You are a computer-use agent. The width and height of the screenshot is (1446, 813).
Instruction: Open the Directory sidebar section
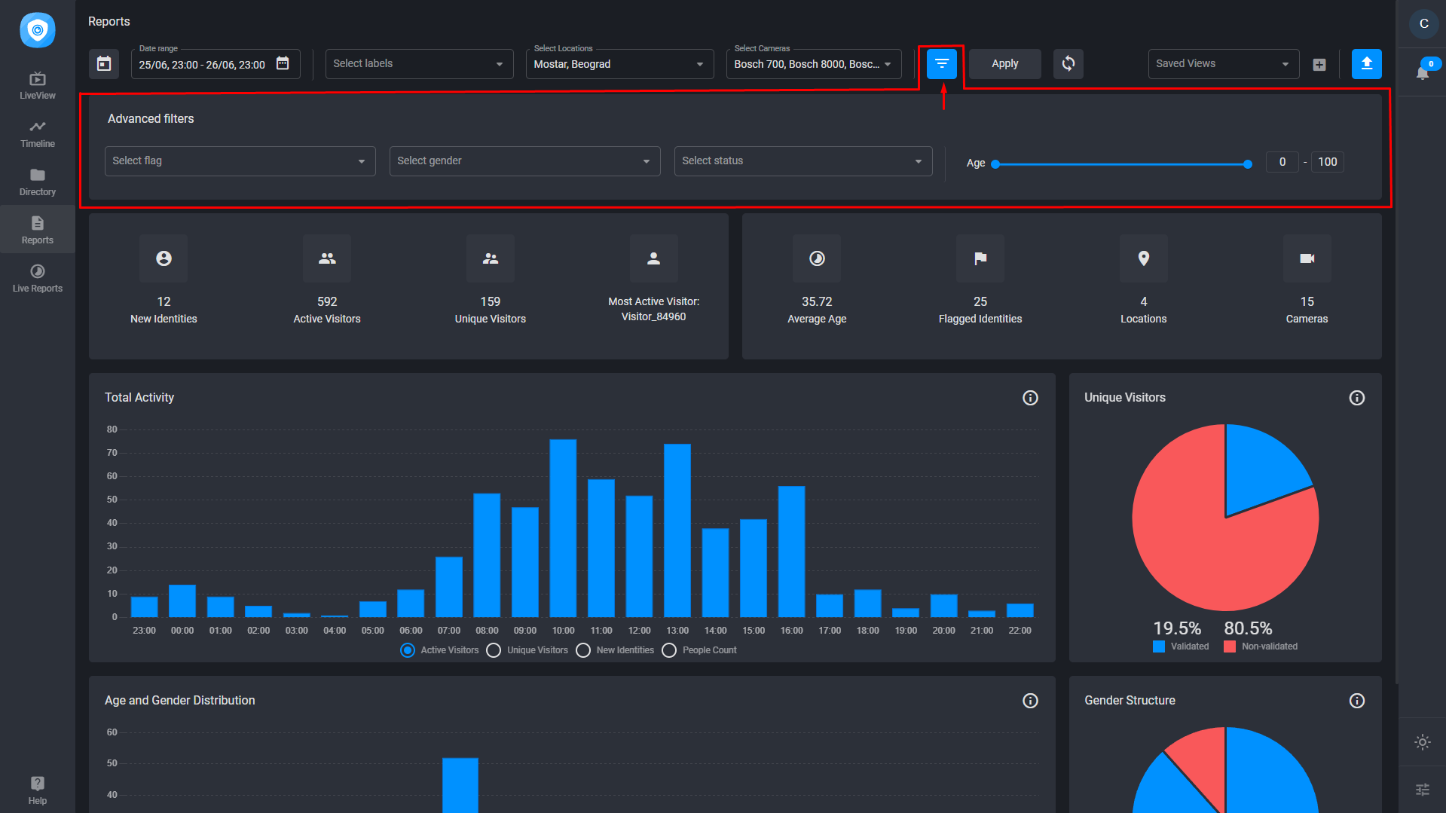point(38,182)
